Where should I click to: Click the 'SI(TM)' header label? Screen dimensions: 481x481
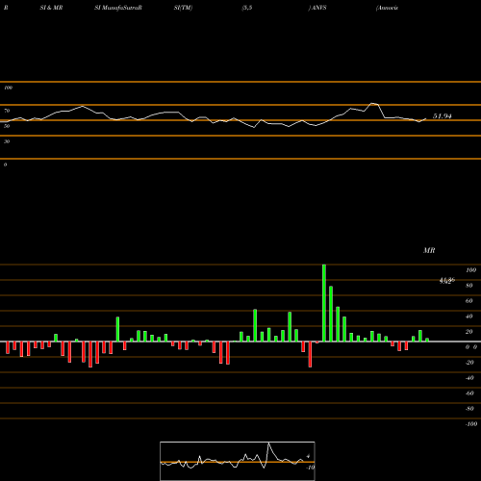pos(183,8)
